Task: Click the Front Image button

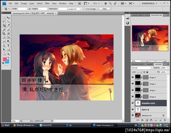Action: (91, 9)
